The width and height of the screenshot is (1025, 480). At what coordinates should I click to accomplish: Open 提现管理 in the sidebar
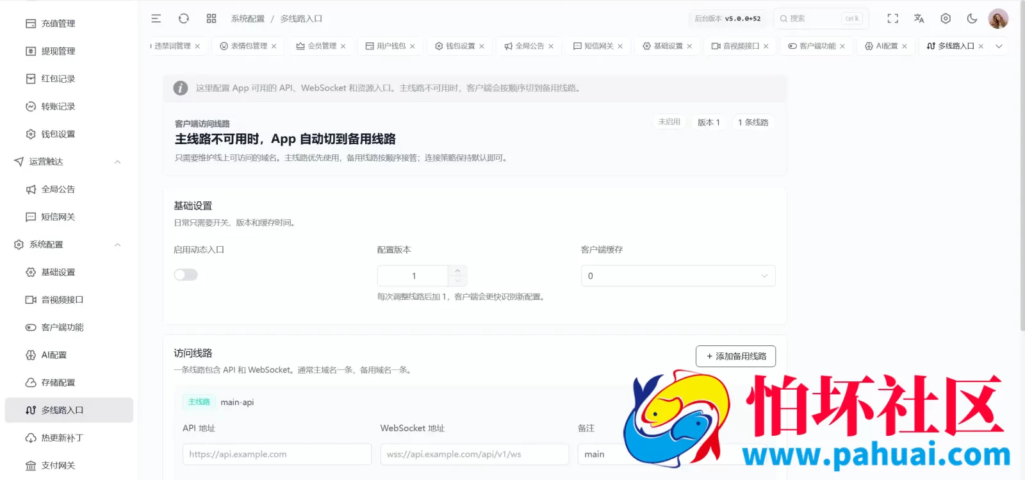click(69, 51)
